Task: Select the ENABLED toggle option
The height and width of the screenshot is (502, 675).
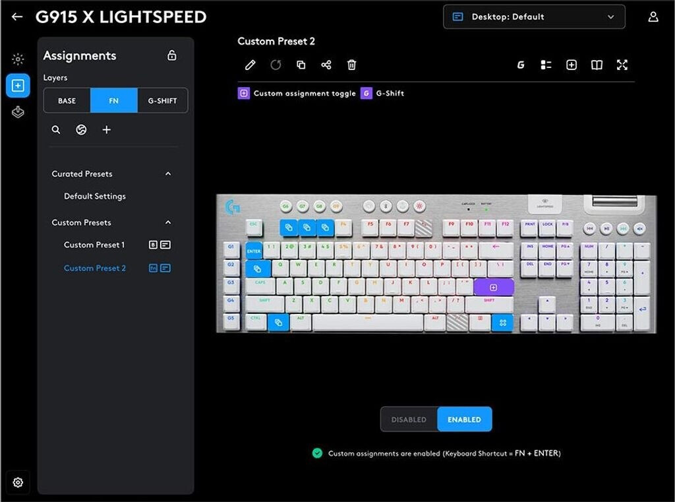Action: tap(465, 420)
